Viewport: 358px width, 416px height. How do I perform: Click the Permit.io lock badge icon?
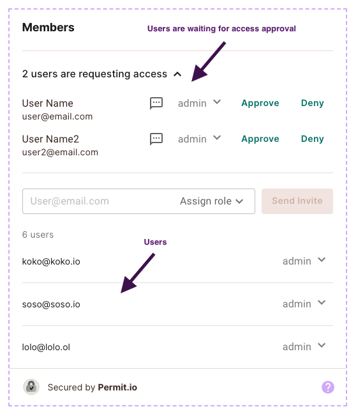(31, 387)
